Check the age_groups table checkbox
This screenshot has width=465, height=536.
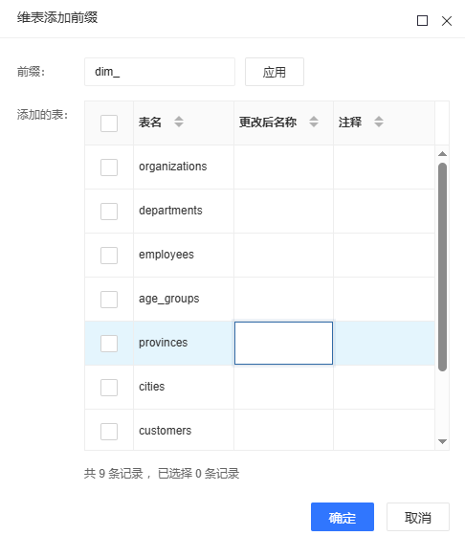pos(109,300)
